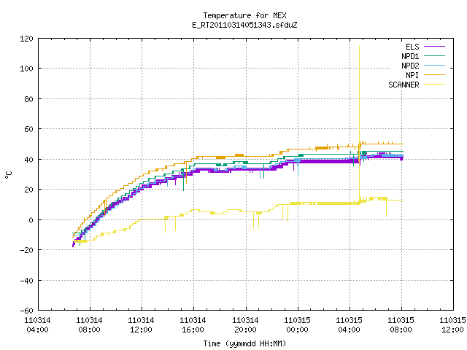Click the light blue NPD2 legend line sample
The width and height of the screenshot is (467, 350).
pos(434,65)
